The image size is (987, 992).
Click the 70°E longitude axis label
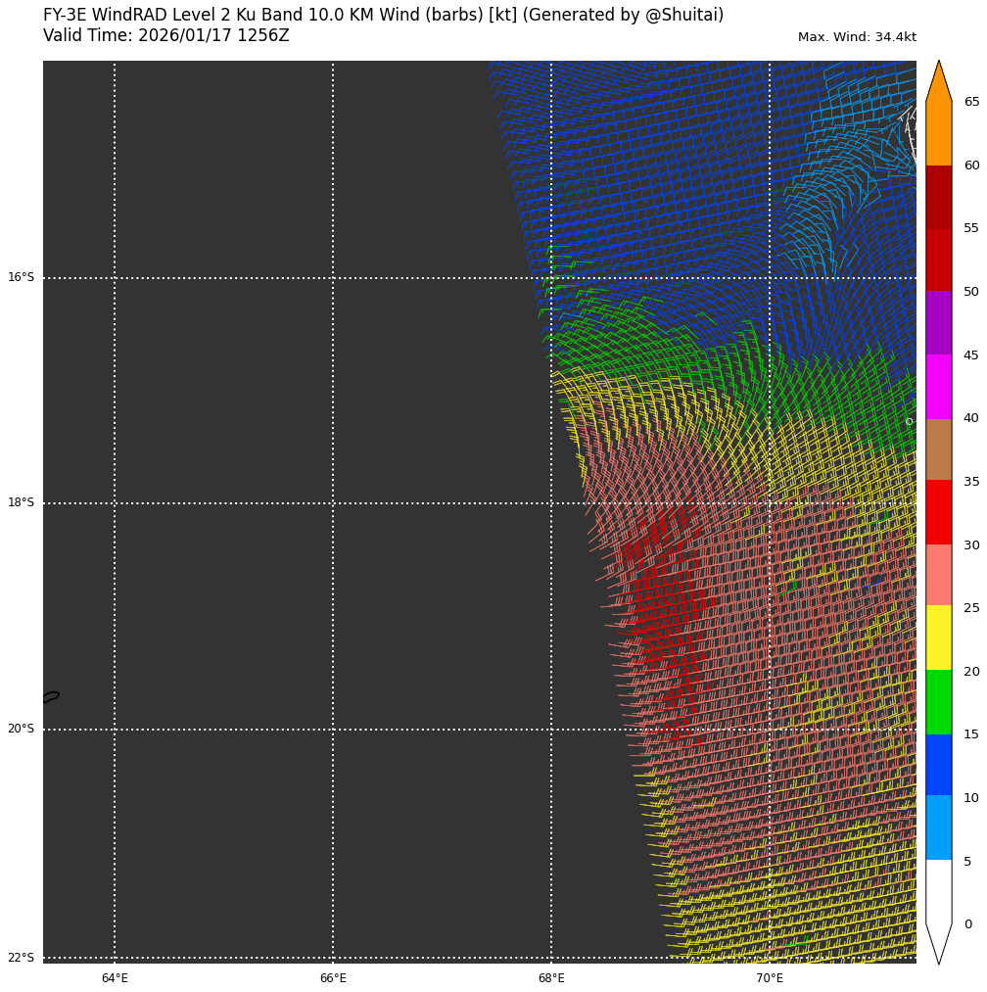tap(770, 978)
